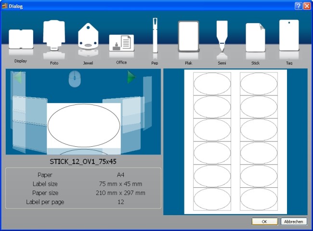313x231 pixels.
Task: Confirm selection with the OK button
Action: click(264, 221)
